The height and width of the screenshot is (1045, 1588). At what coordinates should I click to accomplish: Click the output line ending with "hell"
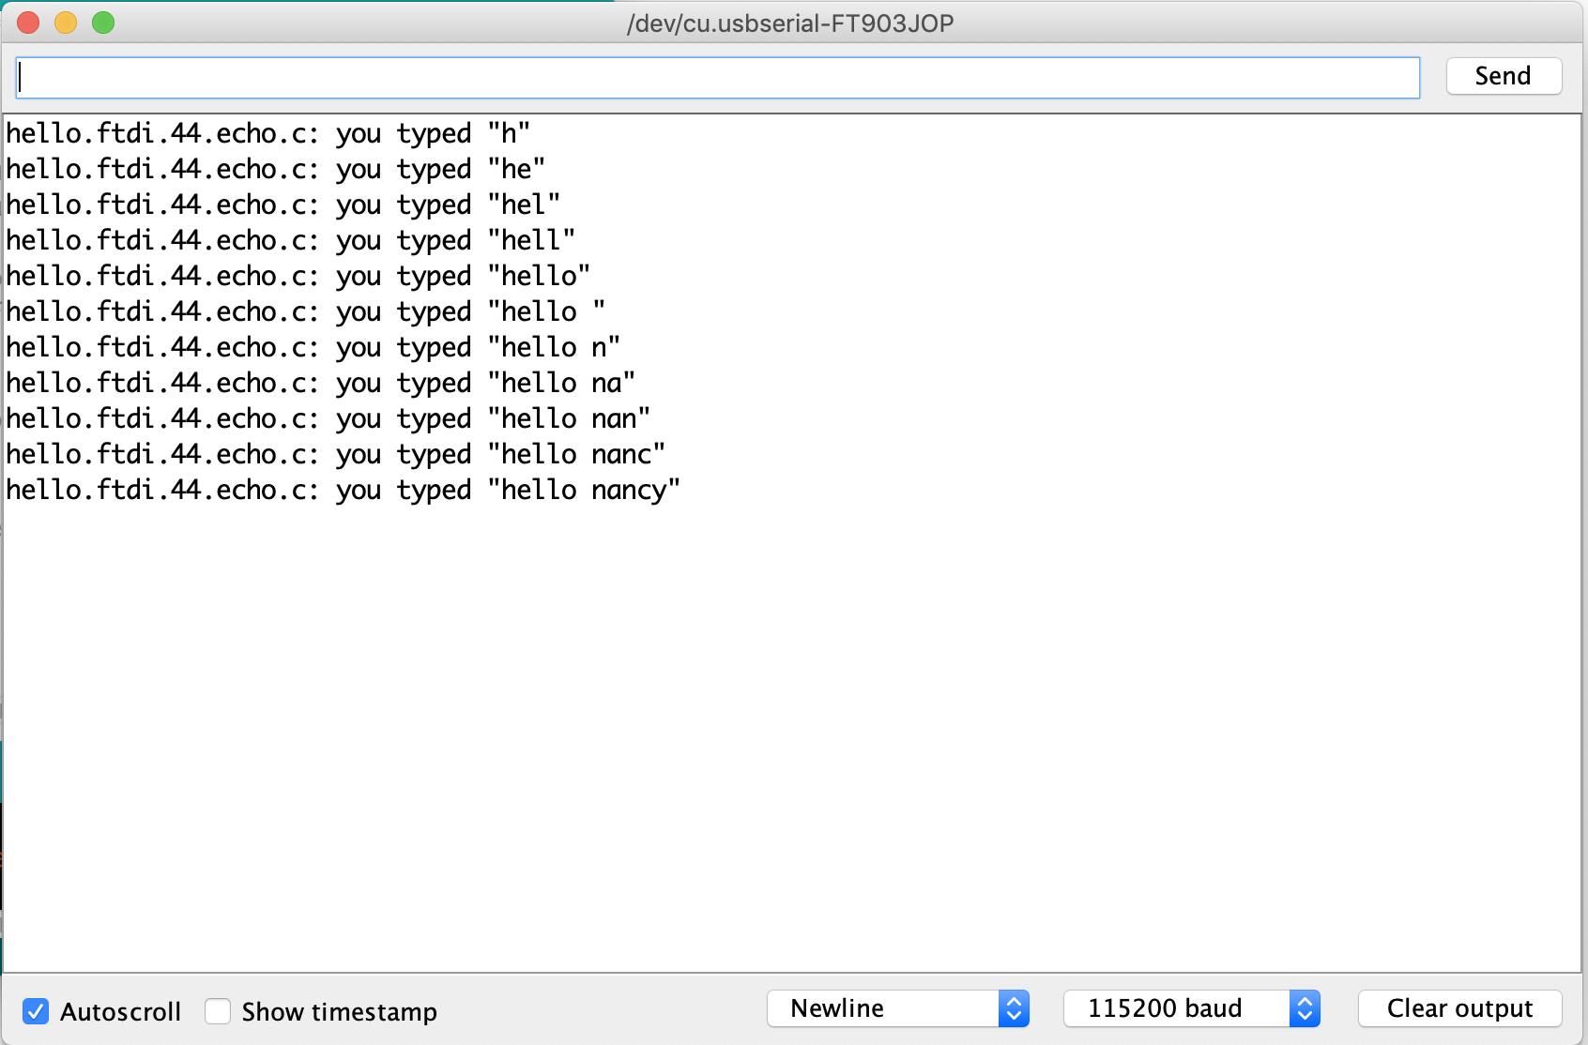291,240
